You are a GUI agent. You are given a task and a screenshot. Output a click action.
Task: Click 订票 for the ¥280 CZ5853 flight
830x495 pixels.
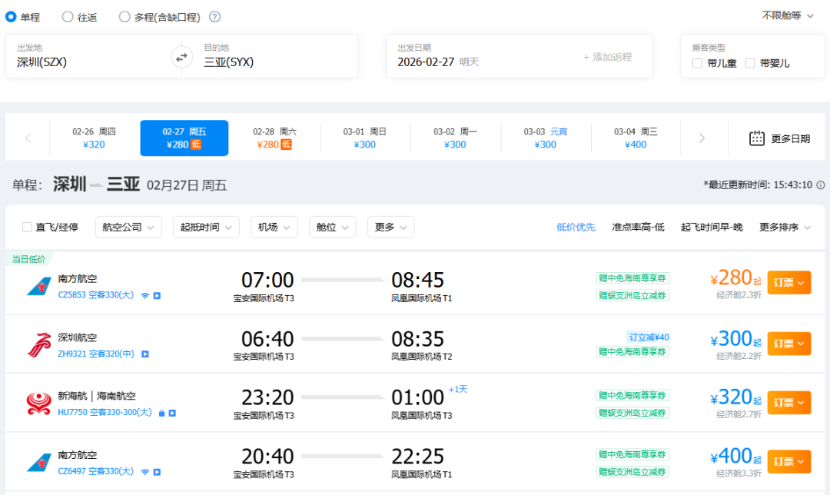point(788,283)
